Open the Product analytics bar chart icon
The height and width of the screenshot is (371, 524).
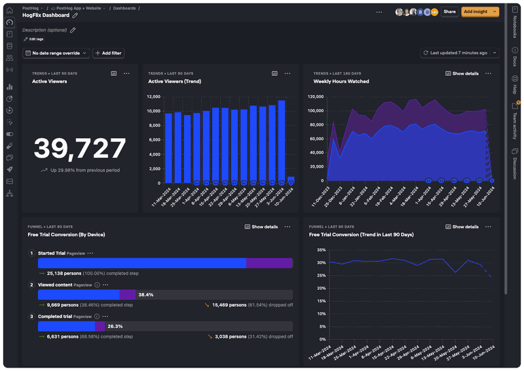tap(9, 86)
